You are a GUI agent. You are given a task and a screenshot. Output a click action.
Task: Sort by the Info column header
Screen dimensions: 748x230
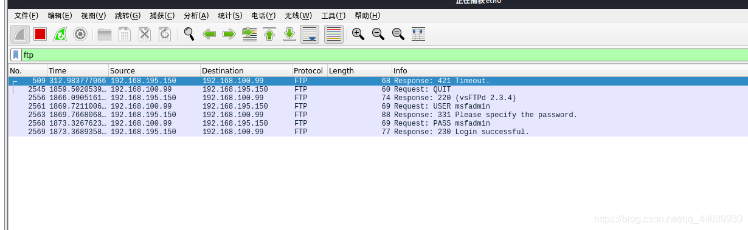[x=570, y=70]
